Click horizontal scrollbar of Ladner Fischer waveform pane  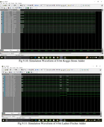[61, 116]
